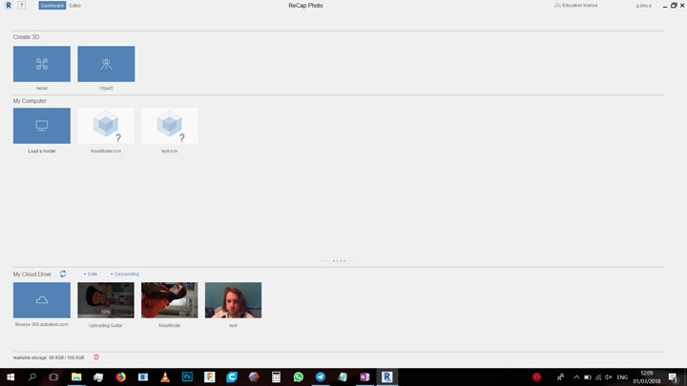Open the NourModel cloud project

(x=170, y=300)
